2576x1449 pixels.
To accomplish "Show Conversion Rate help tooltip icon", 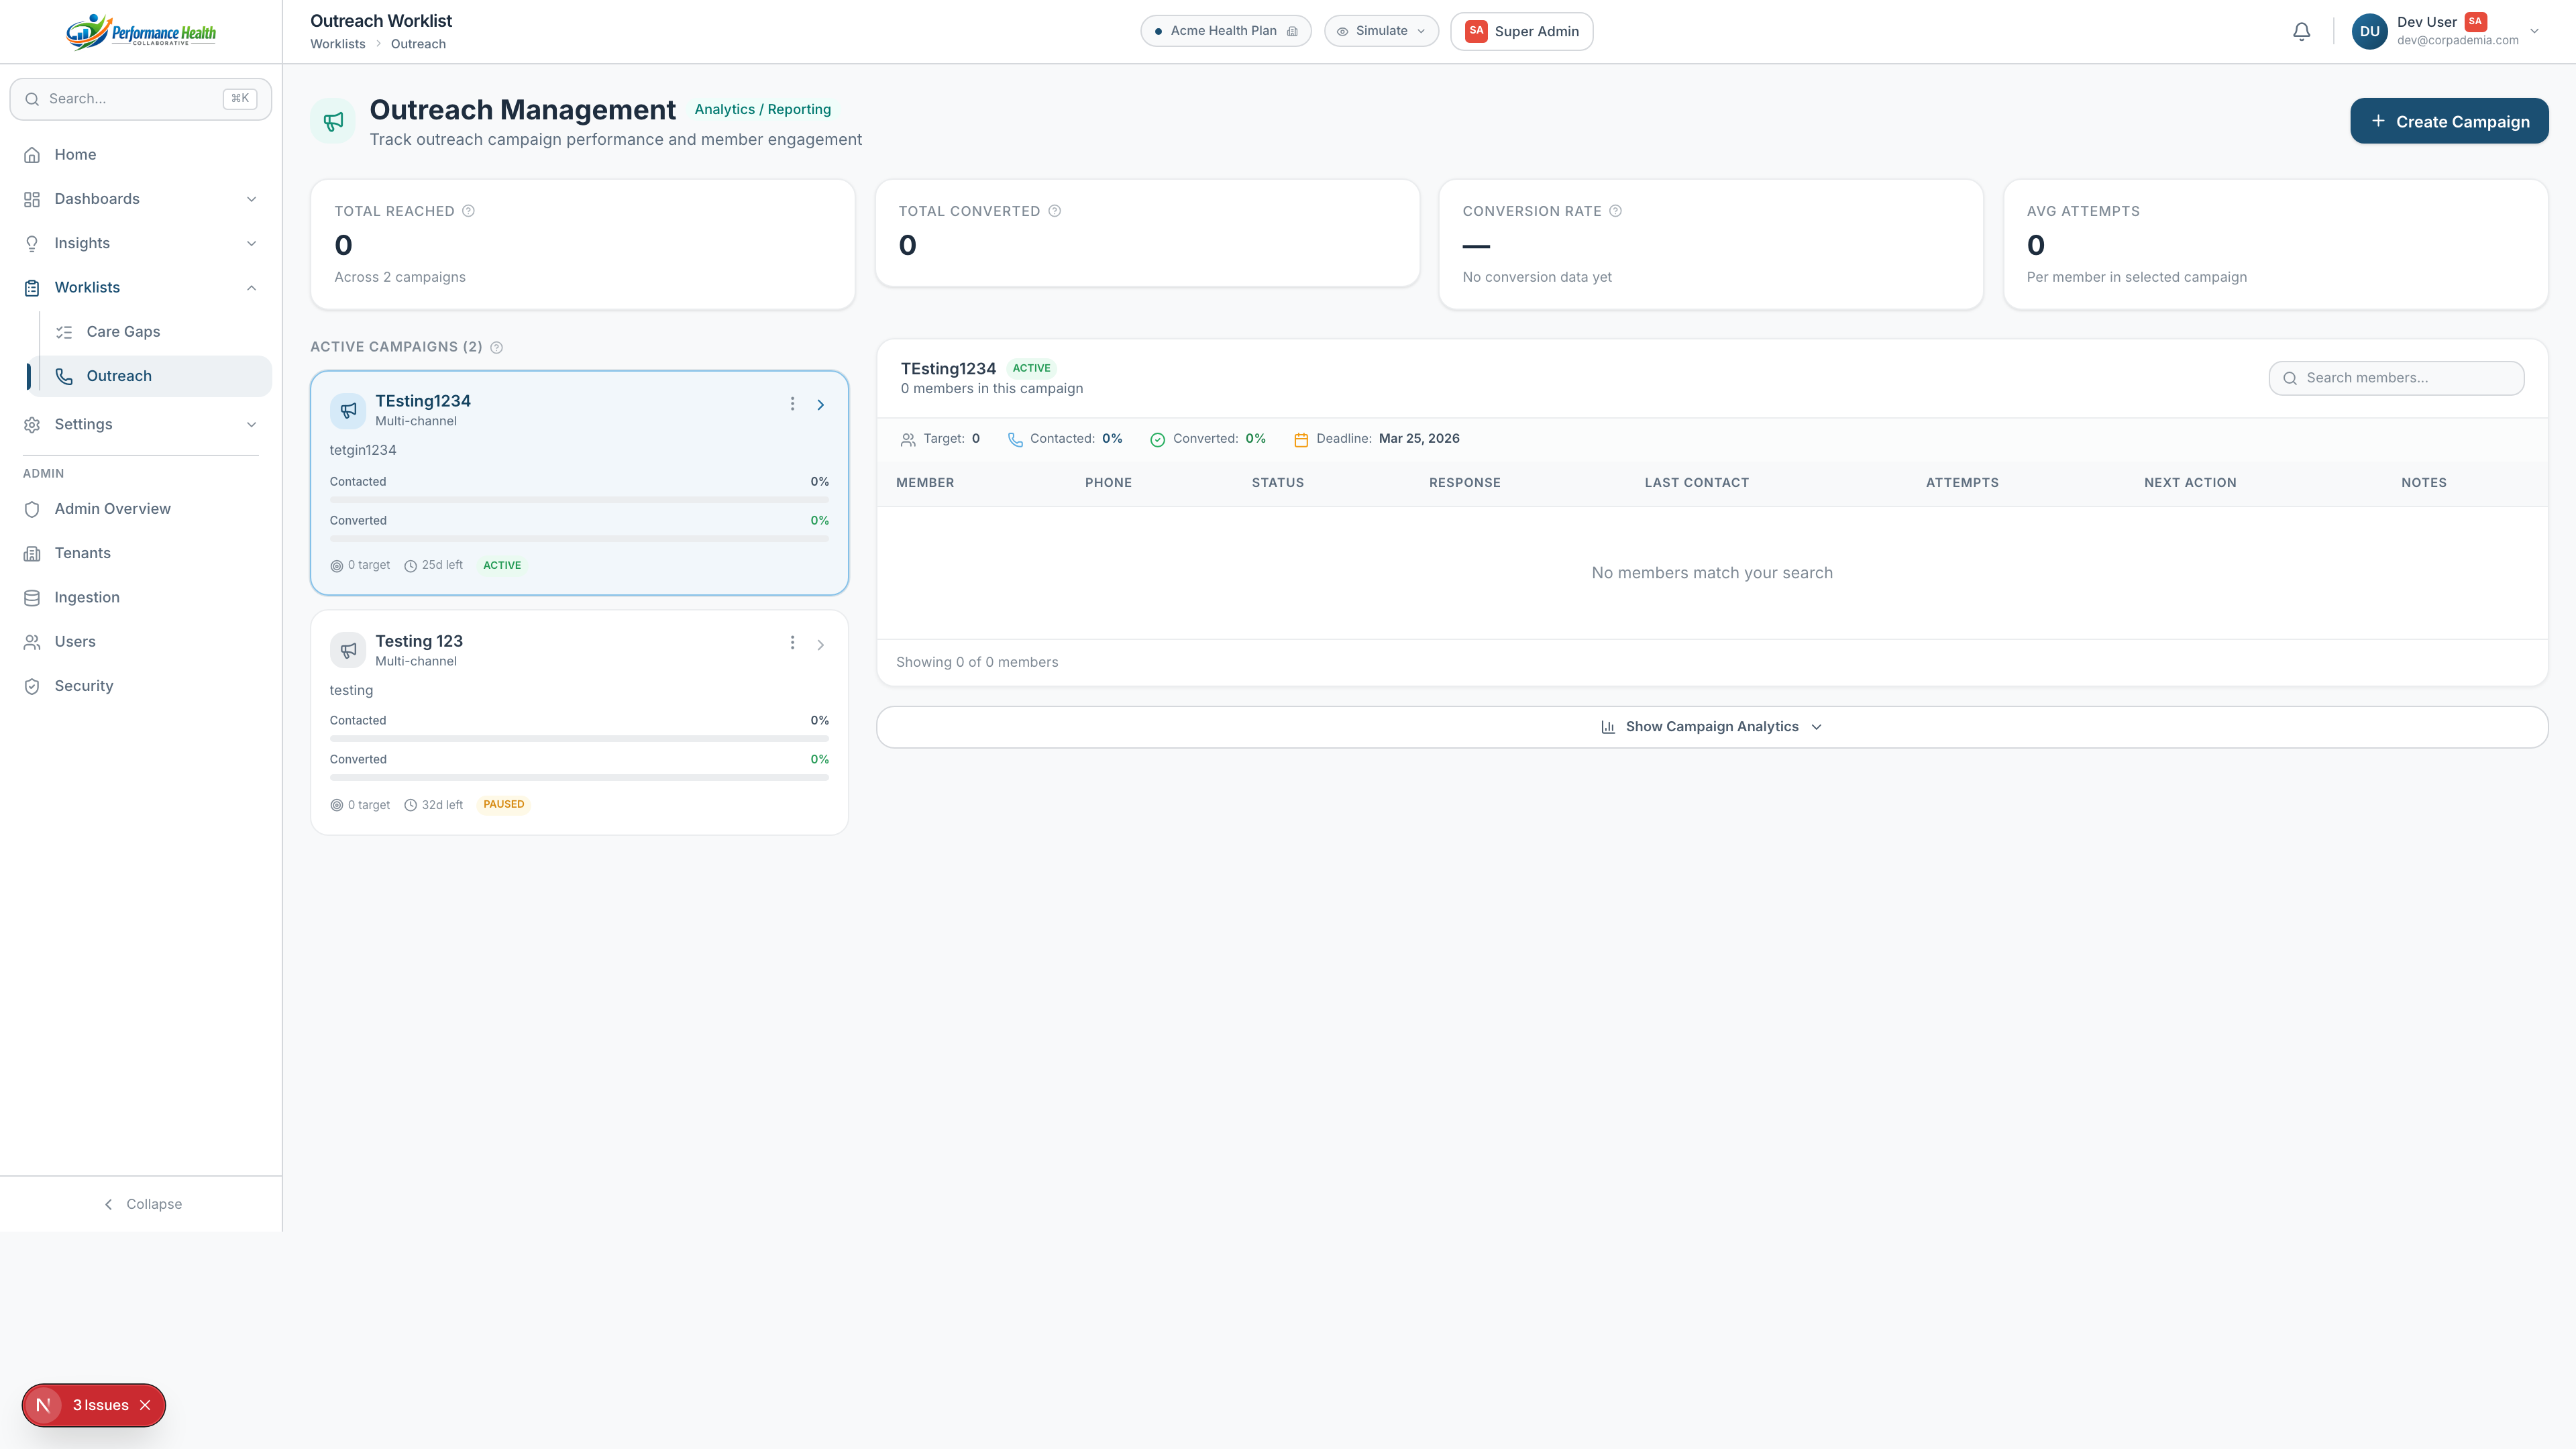I will click(x=1615, y=211).
